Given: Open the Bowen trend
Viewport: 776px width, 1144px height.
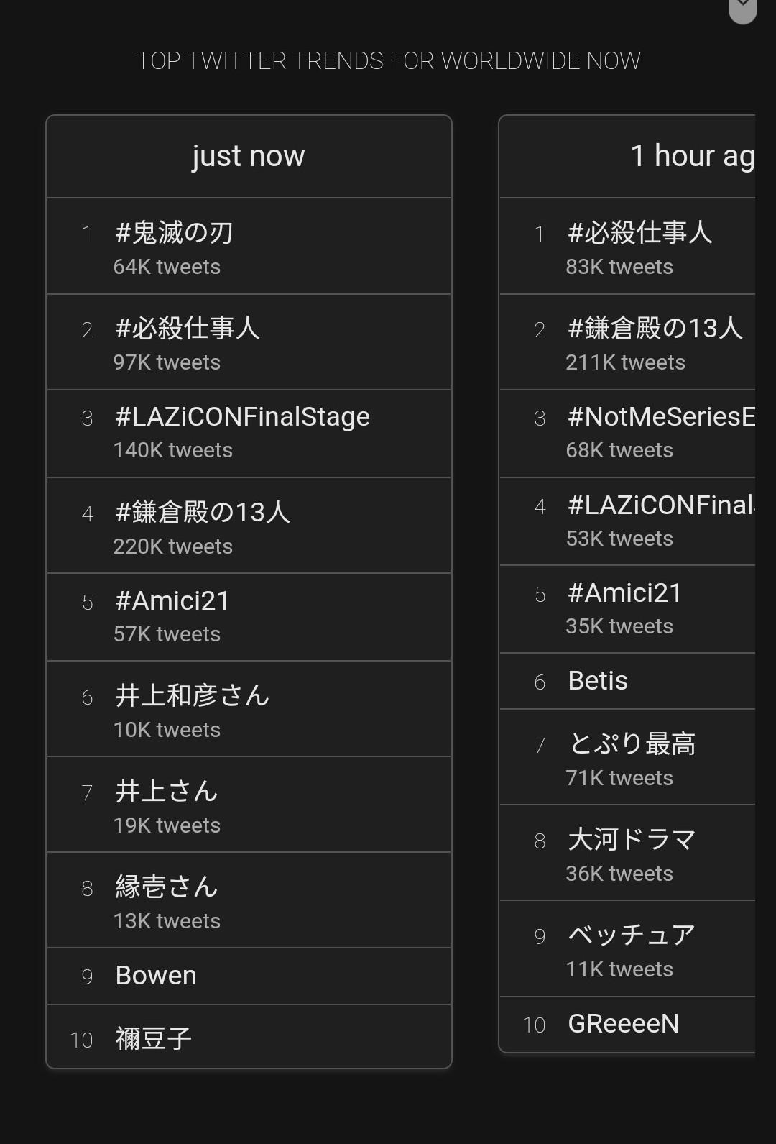Looking at the screenshot, I should pyautogui.click(x=156, y=976).
